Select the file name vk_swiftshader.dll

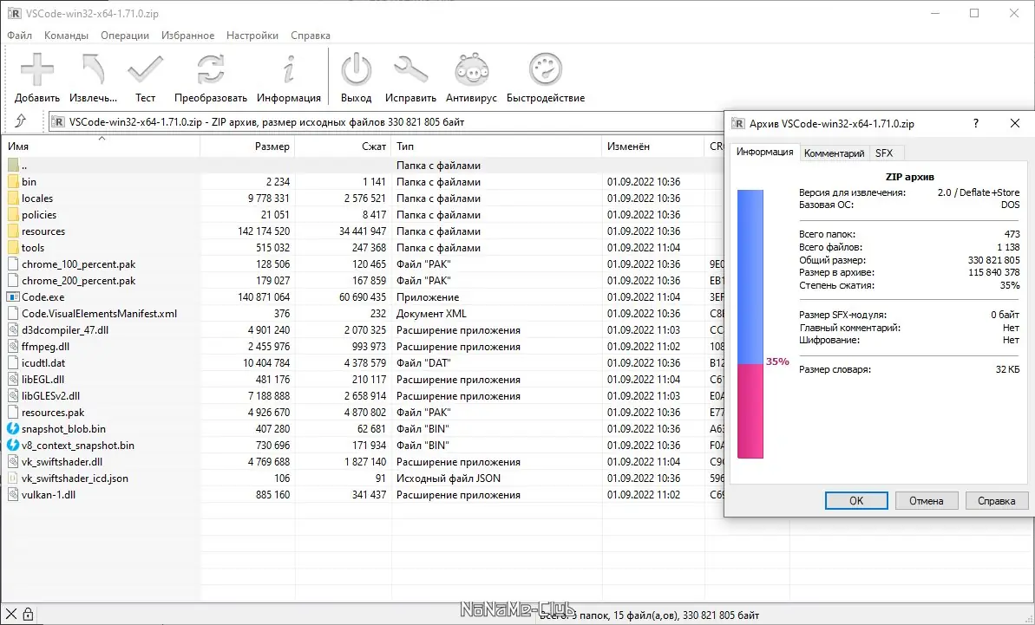click(62, 461)
